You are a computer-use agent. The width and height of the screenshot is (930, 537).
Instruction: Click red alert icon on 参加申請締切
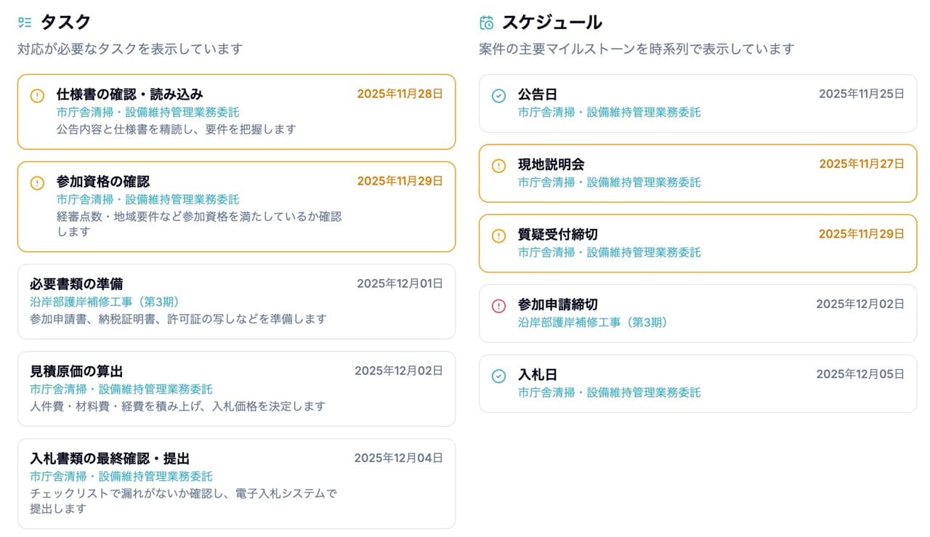[498, 305]
